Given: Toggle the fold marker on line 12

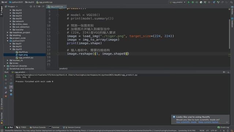Looking at the screenshot, I should pos(58,33).
